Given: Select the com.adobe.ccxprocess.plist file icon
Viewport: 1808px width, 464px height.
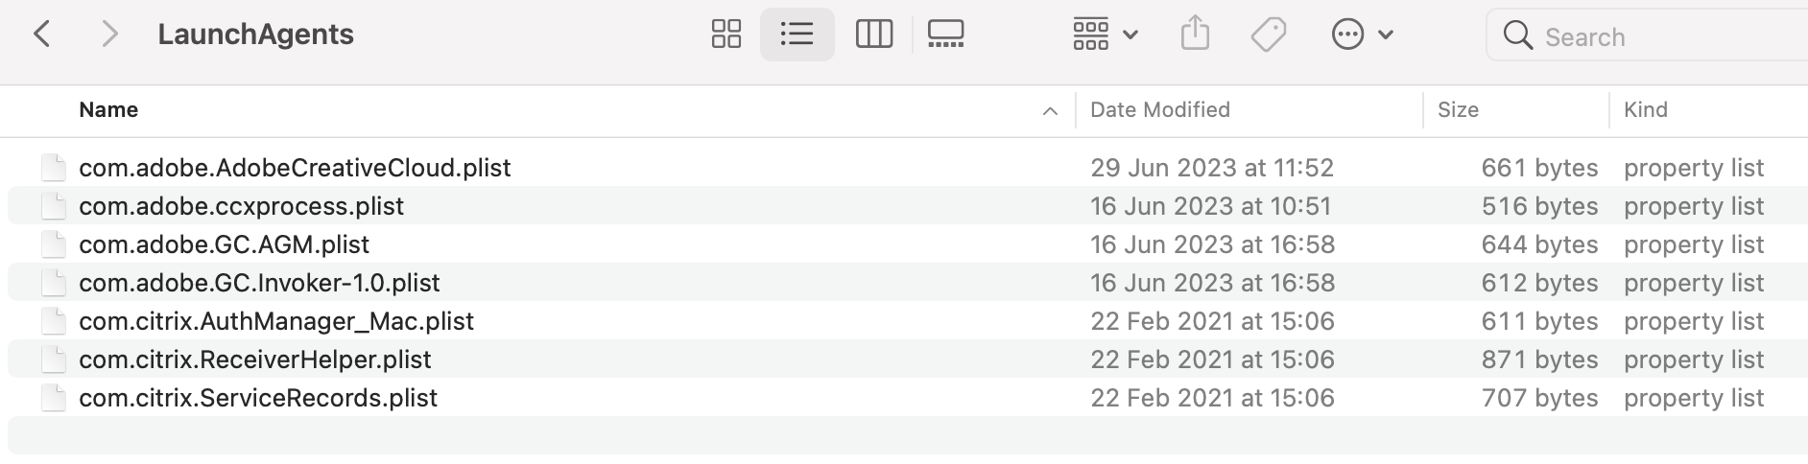Looking at the screenshot, I should [x=54, y=206].
